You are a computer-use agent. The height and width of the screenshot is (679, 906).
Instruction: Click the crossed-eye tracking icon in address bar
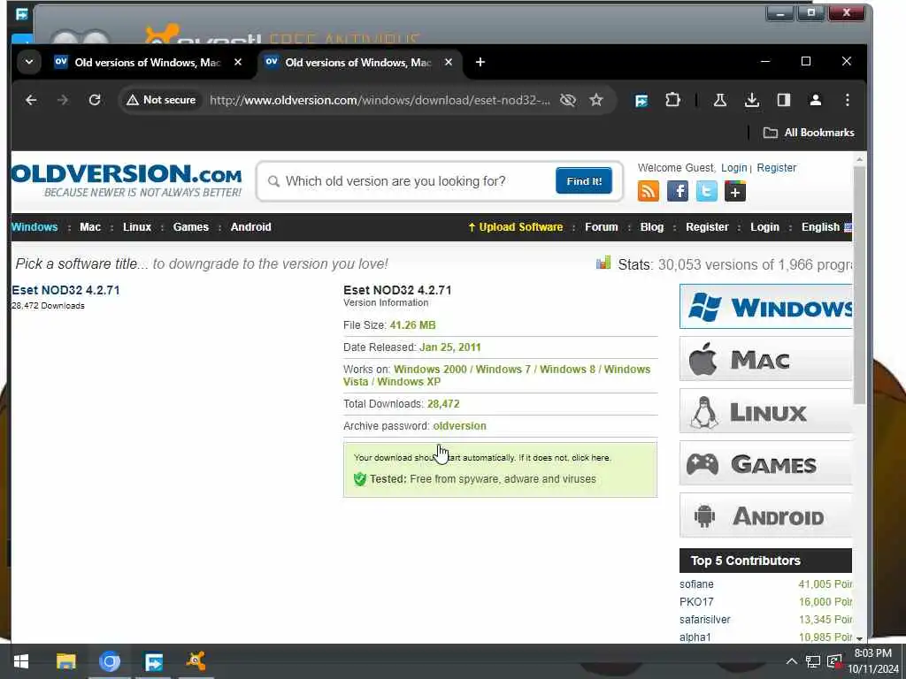568,100
